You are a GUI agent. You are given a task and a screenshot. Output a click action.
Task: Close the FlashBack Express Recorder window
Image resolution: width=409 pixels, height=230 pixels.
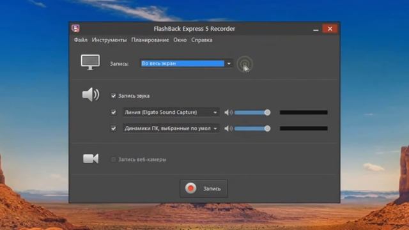[330, 29]
